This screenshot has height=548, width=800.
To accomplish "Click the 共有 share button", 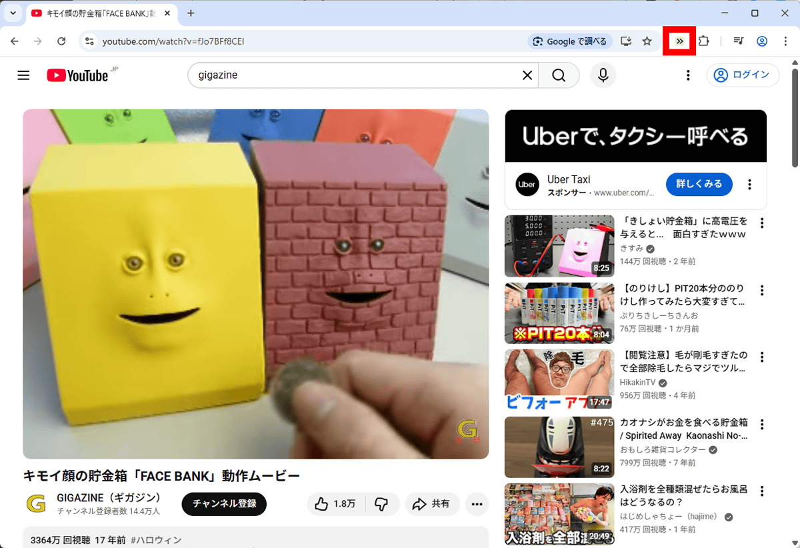I will (432, 504).
